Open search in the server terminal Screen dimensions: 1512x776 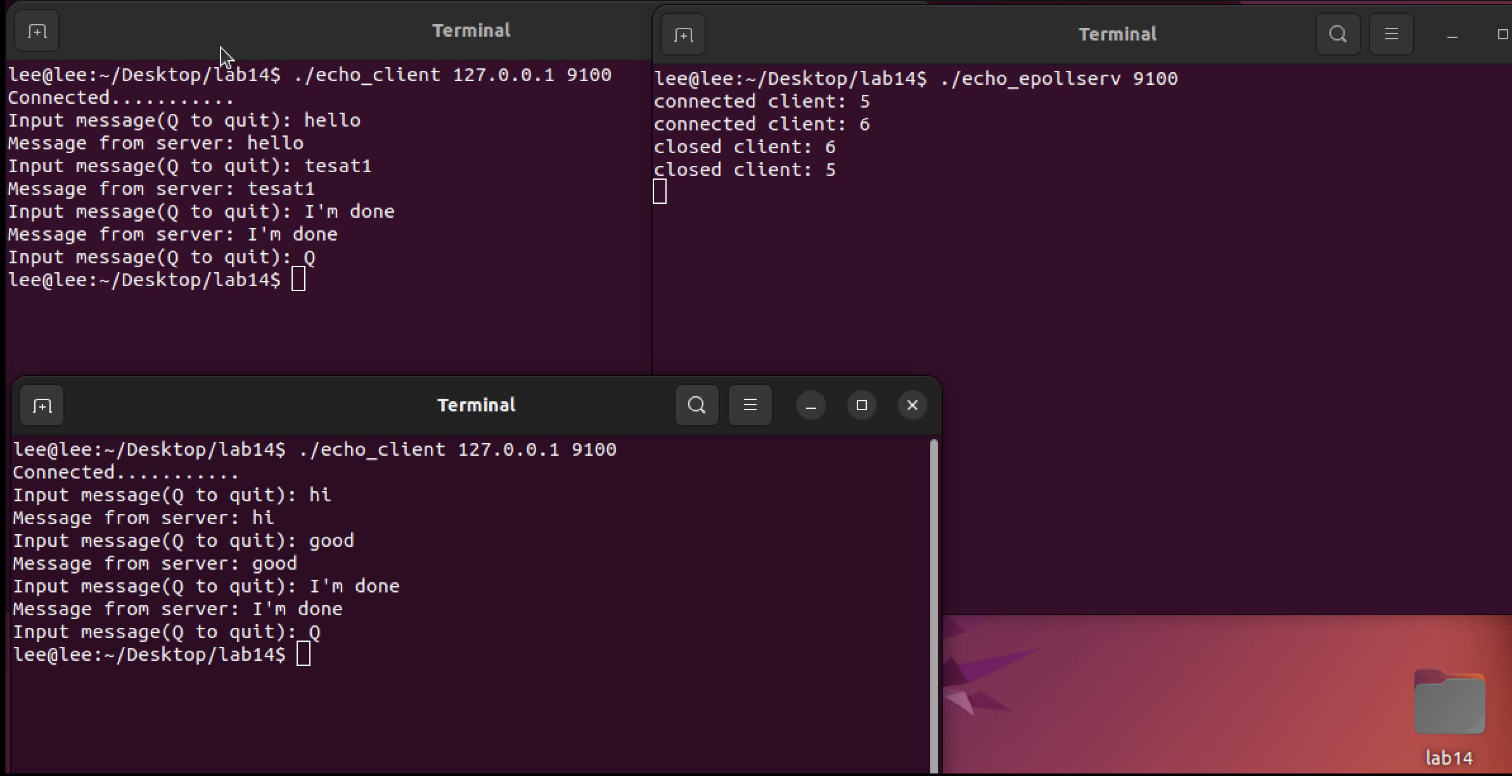1338,34
